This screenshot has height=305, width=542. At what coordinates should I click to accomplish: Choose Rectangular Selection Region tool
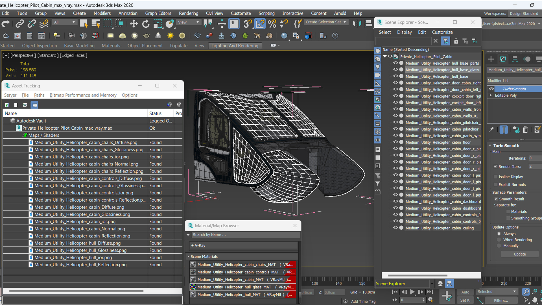(x=108, y=23)
